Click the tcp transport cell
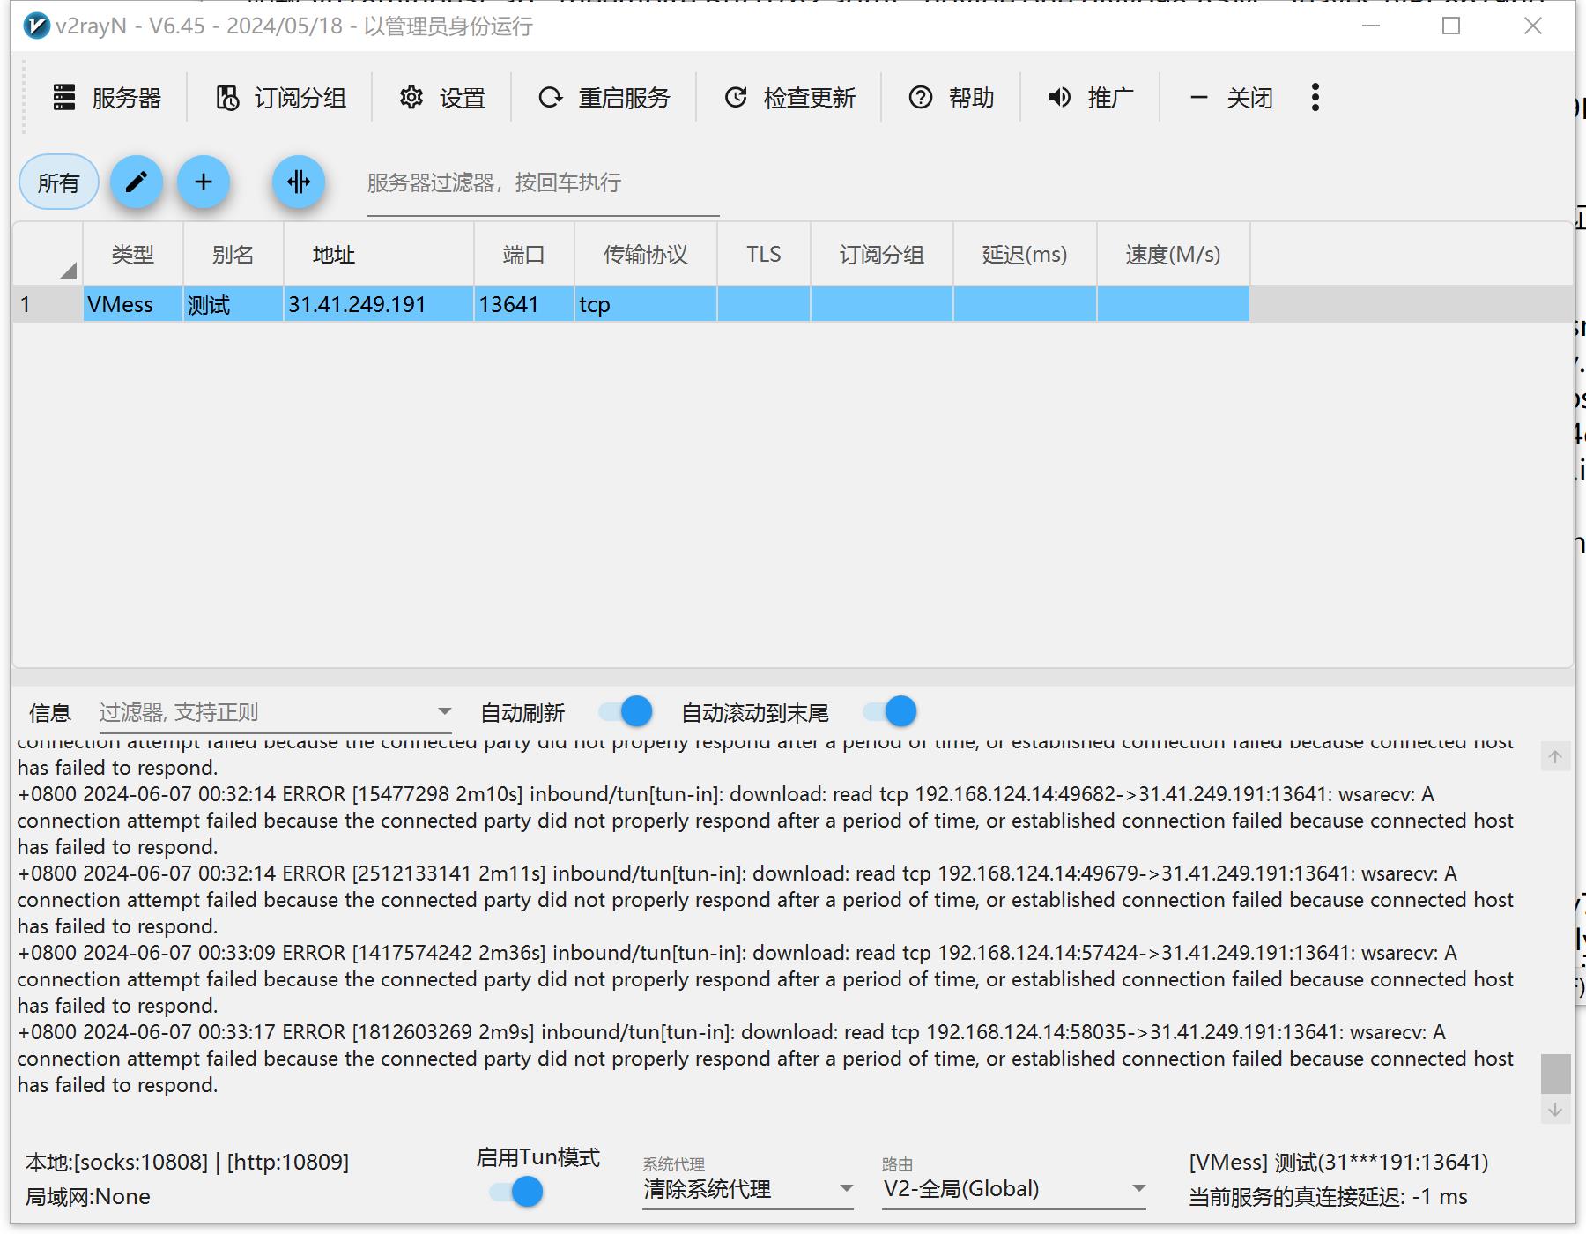 (x=646, y=304)
